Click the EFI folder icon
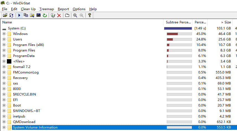Image resolution: width=237 pixels, height=131 pixels. point(9,100)
